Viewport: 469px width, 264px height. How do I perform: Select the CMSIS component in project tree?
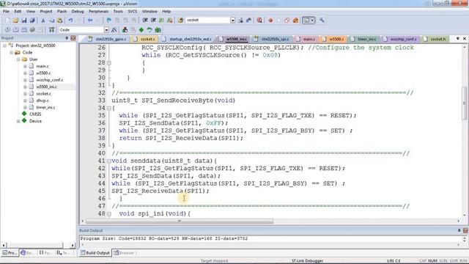(35, 114)
